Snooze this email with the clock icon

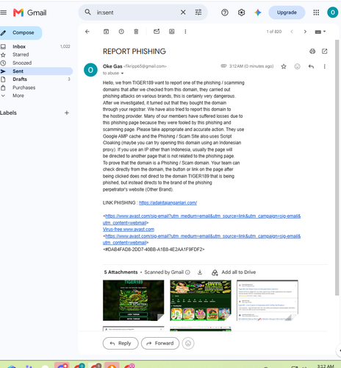pyautogui.click(x=121, y=32)
